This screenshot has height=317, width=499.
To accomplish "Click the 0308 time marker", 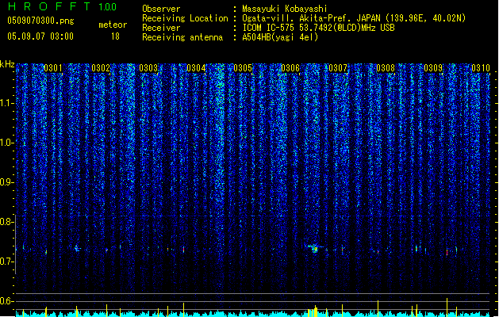I will point(386,68).
